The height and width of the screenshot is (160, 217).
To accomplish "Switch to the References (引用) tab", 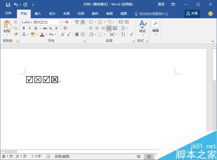I will [81, 14].
